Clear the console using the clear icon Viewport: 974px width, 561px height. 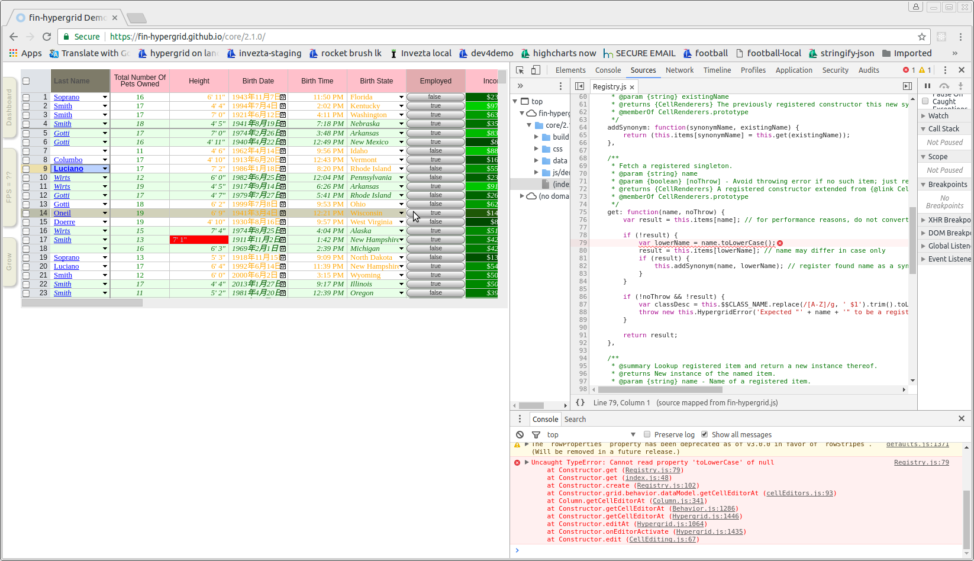pyautogui.click(x=519, y=434)
